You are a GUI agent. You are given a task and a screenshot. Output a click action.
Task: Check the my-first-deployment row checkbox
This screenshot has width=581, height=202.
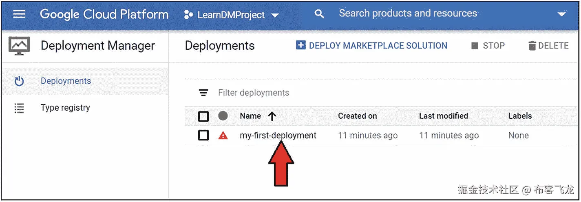203,135
